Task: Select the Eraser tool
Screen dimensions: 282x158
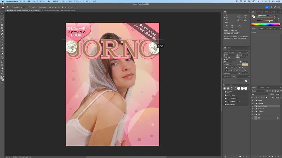Action: [2, 45]
